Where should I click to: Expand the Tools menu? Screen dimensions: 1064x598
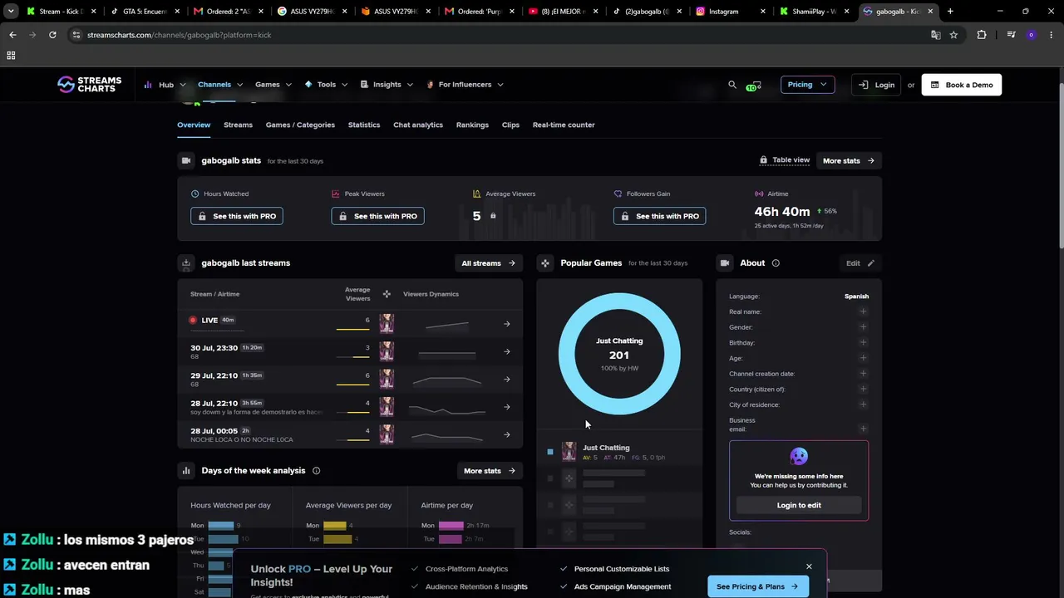(x=326, y=85)
